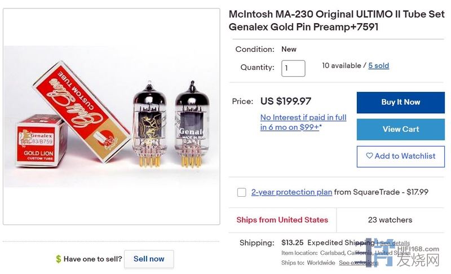Click the Sell now button
This screenshot has width=451, height=274.
(x=149, y=259)
